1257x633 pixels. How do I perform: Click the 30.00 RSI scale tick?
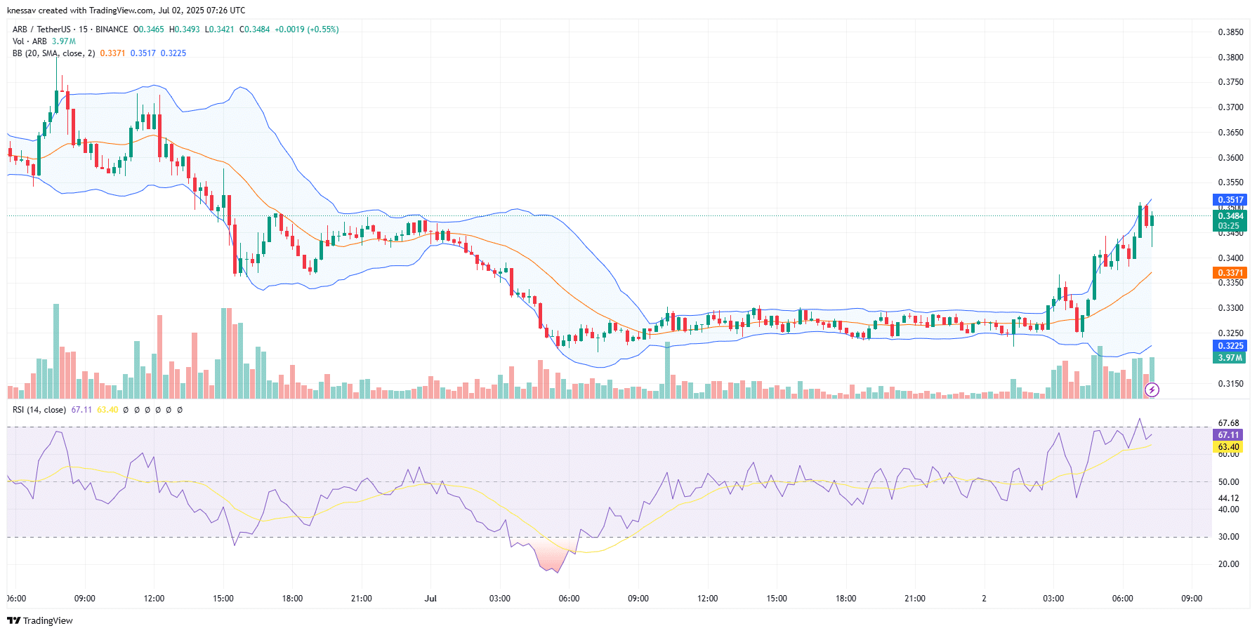pos(1228,537)
